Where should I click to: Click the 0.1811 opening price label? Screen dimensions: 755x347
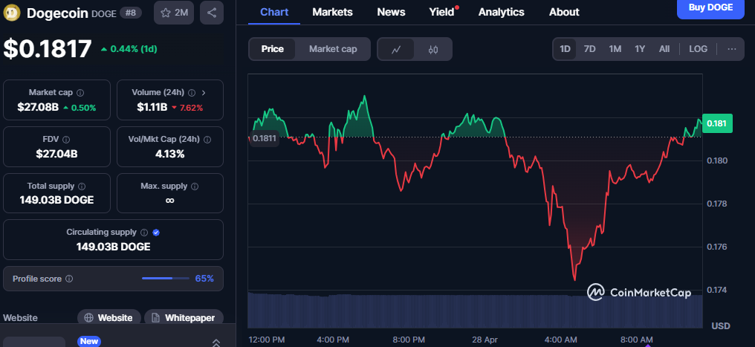tap(264, 139)
